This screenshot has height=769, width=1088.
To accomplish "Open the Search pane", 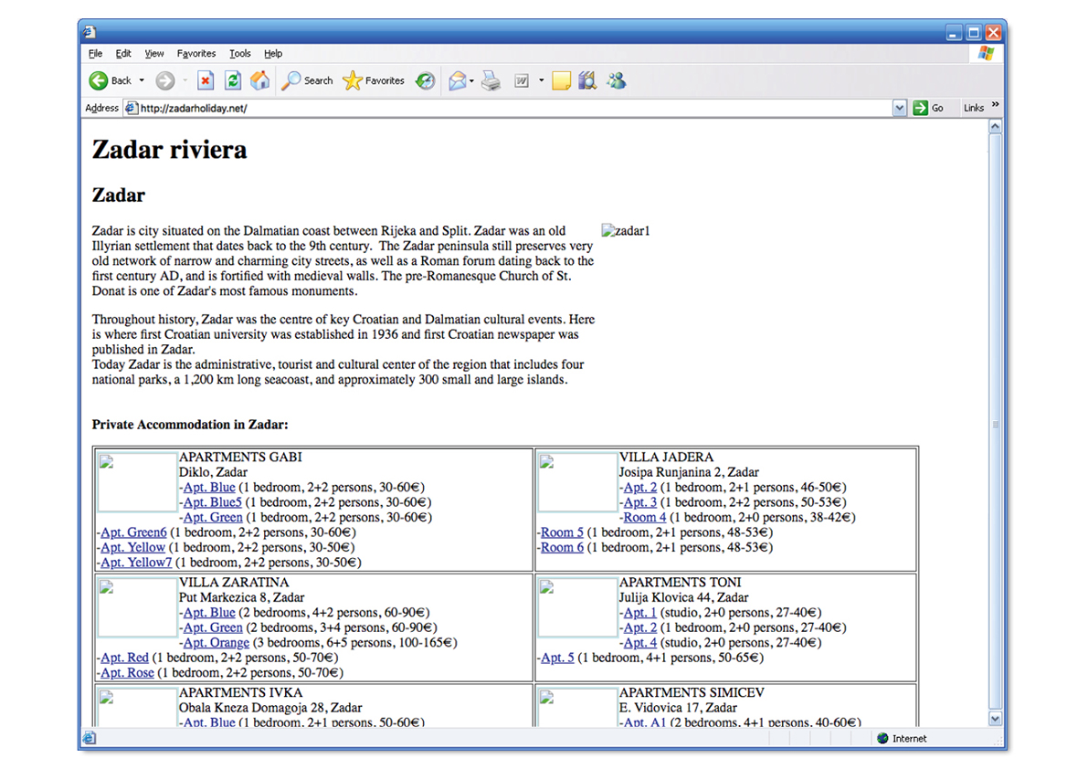I will (307, 80).
